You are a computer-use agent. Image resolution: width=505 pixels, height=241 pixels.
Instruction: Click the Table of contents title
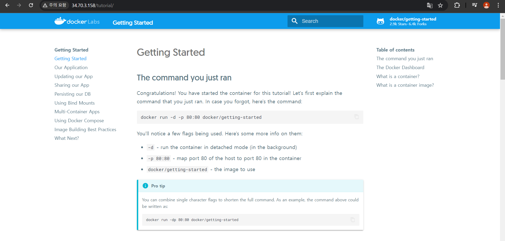point(395,50)
